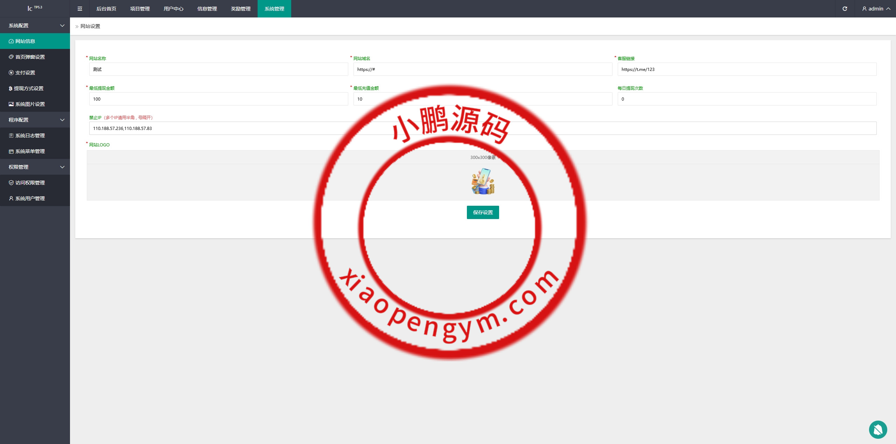Image resolution: width=896 pixels, height=444 pixels.
Task: Click the 禁止IP input field
Action: [x=245, y=128]
